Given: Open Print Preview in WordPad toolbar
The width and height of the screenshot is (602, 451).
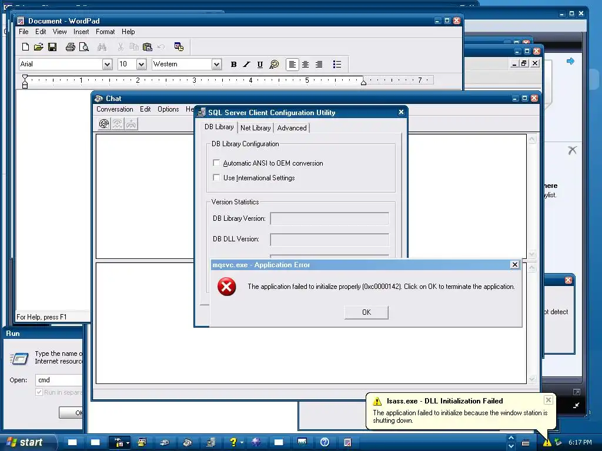Looking at the screenshot, I should (83, 47).
